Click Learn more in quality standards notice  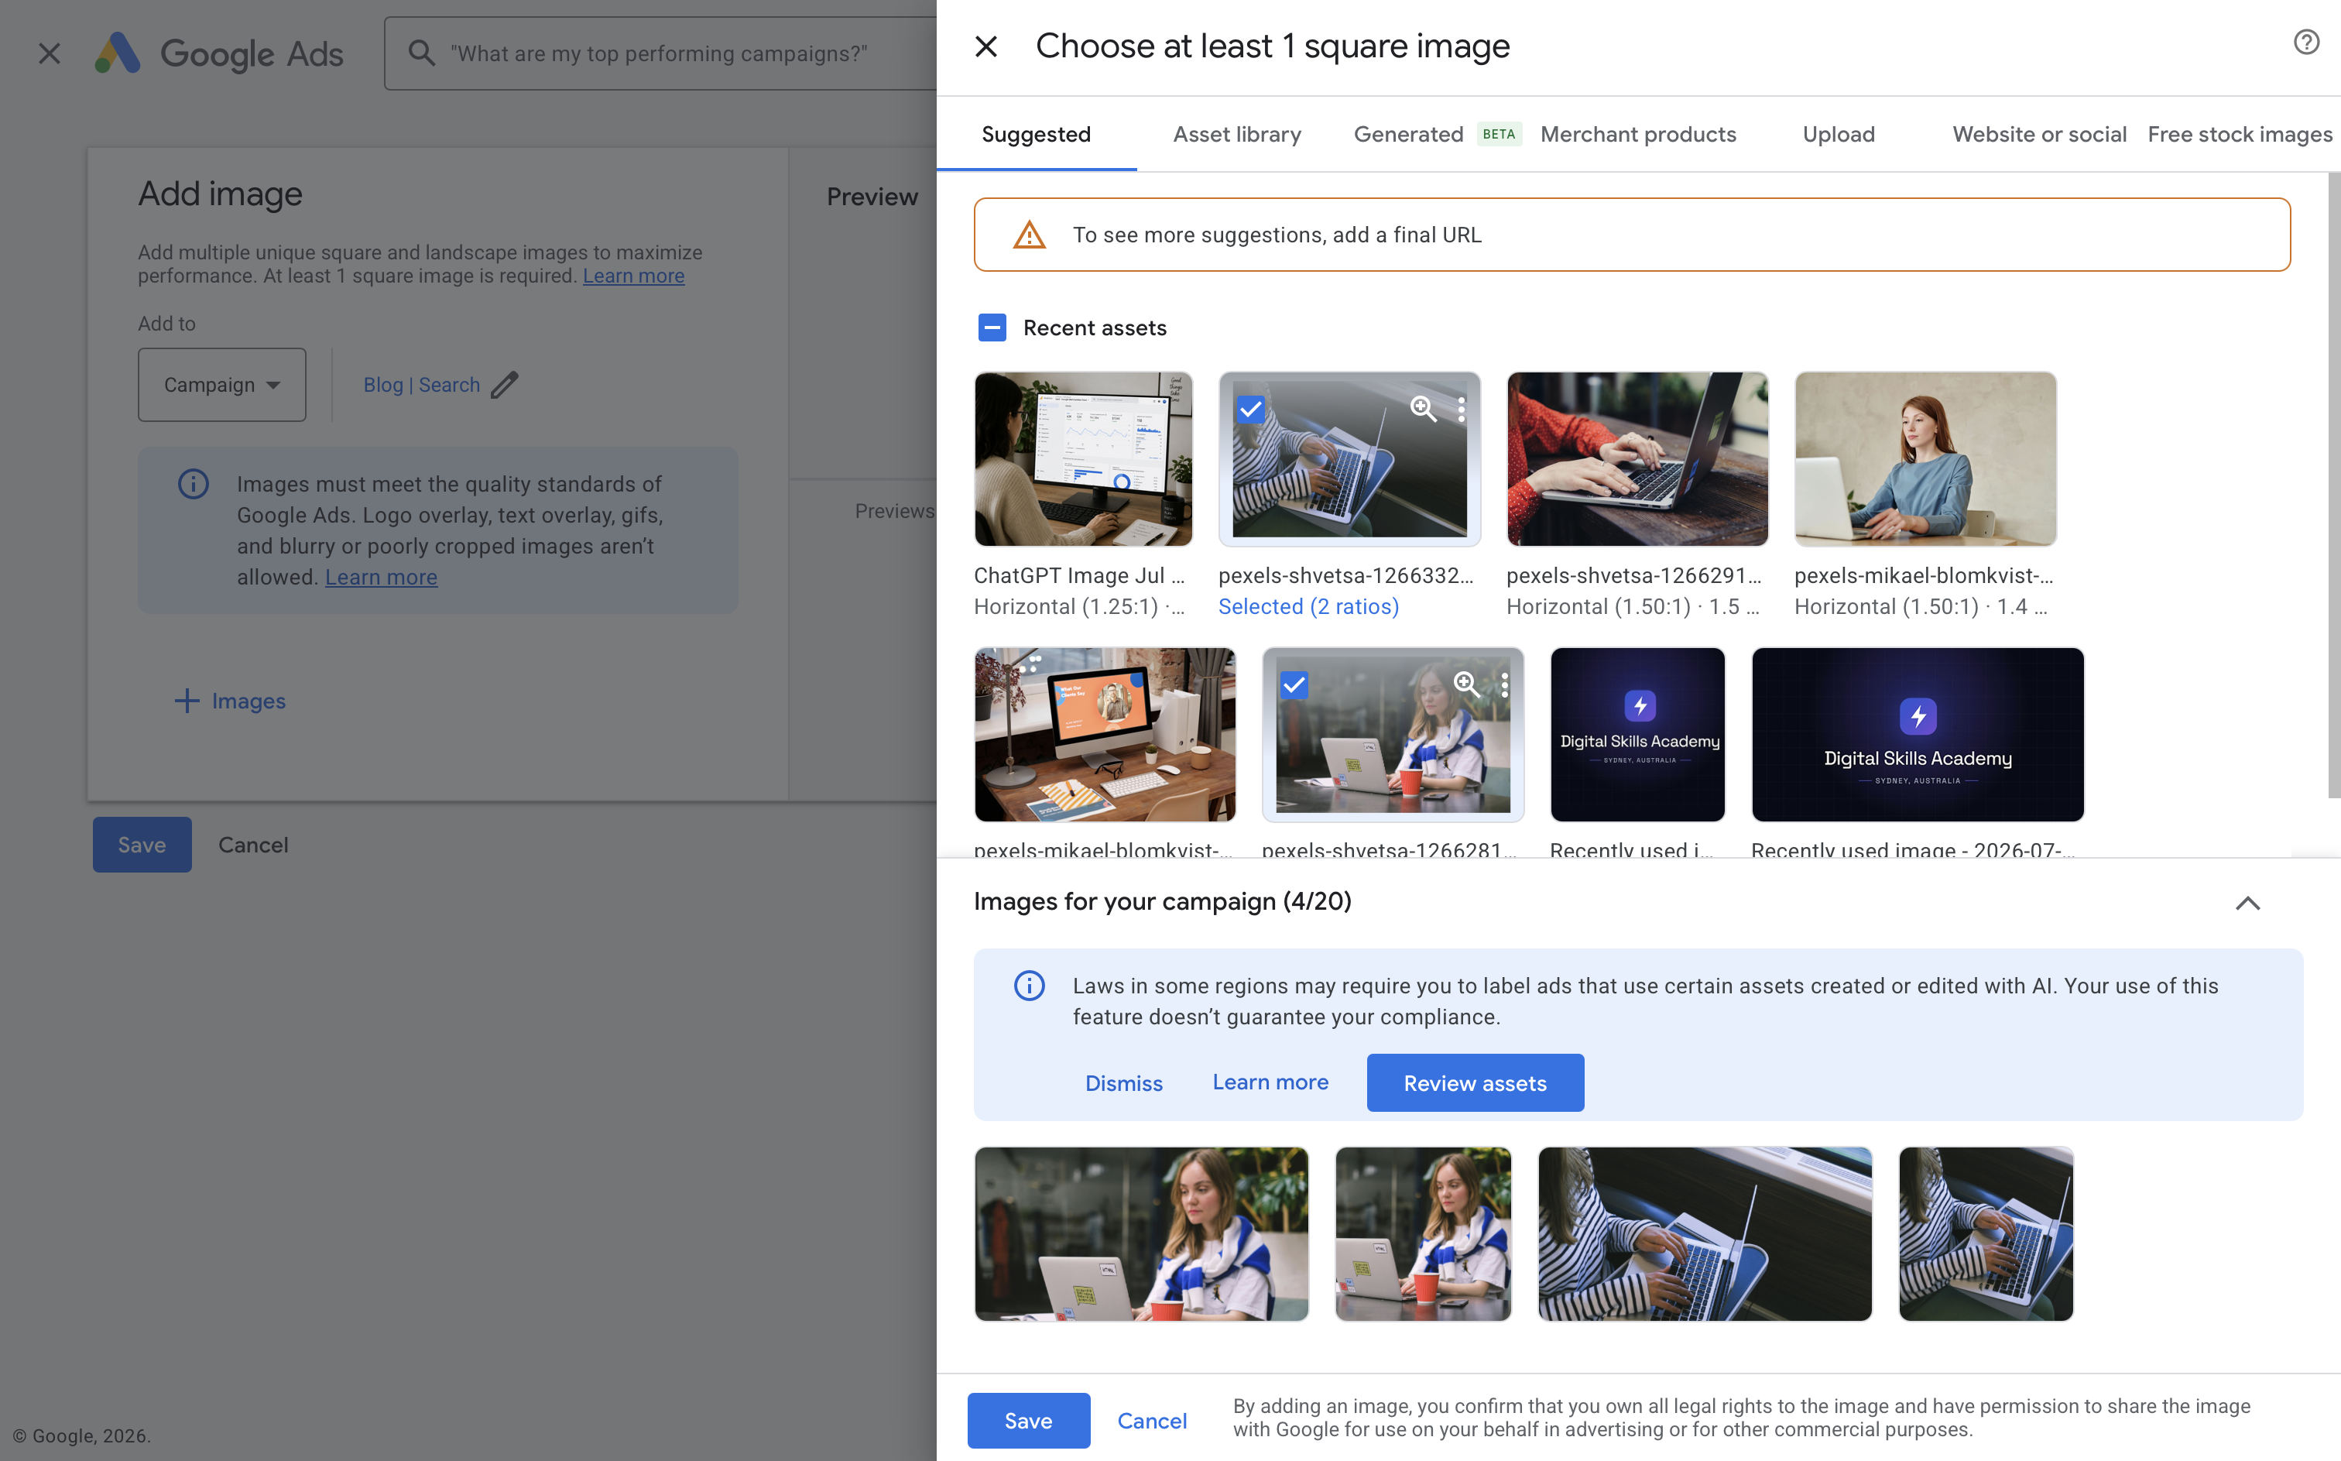pos(381,577)
